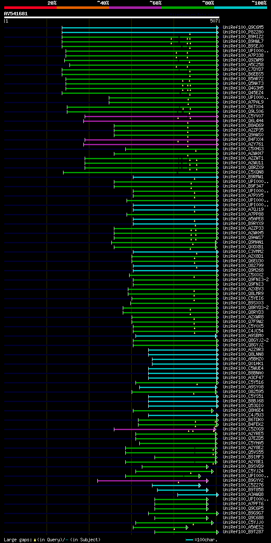Open the UniRef100_B5AR72 entry
The height and width of the screenshot is (543, 271).
click(x=243, y=79)
